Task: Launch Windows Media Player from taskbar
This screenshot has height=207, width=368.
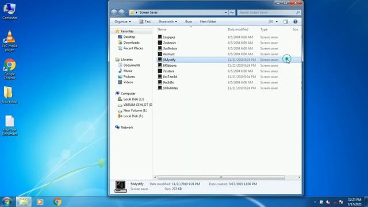Action: pos(40,202)
